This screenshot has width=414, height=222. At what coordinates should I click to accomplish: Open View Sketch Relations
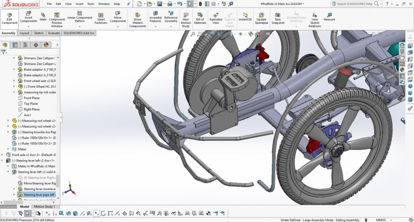pyautogui.click(x=315, y=20)
